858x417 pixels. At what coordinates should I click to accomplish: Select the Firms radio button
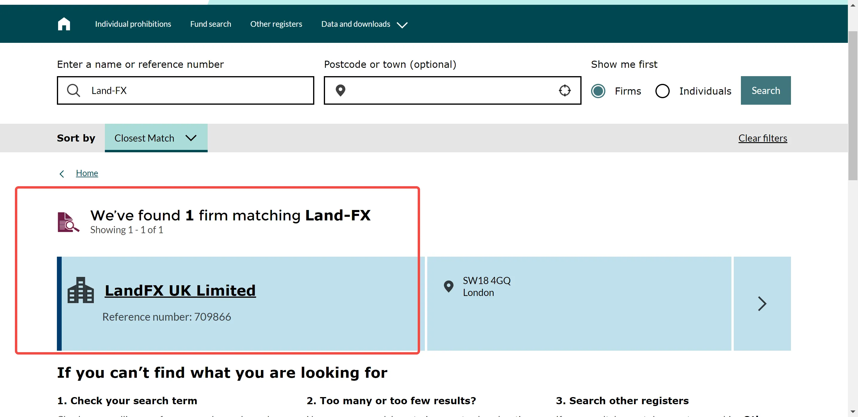click(598, 91)
